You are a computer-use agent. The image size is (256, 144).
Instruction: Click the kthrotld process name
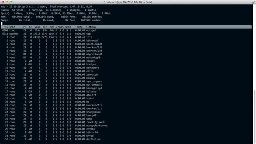click(x=92, y=132)
